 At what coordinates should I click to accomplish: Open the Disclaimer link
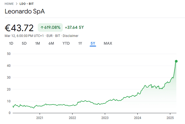pyautogui.click(x=71, y=36)
